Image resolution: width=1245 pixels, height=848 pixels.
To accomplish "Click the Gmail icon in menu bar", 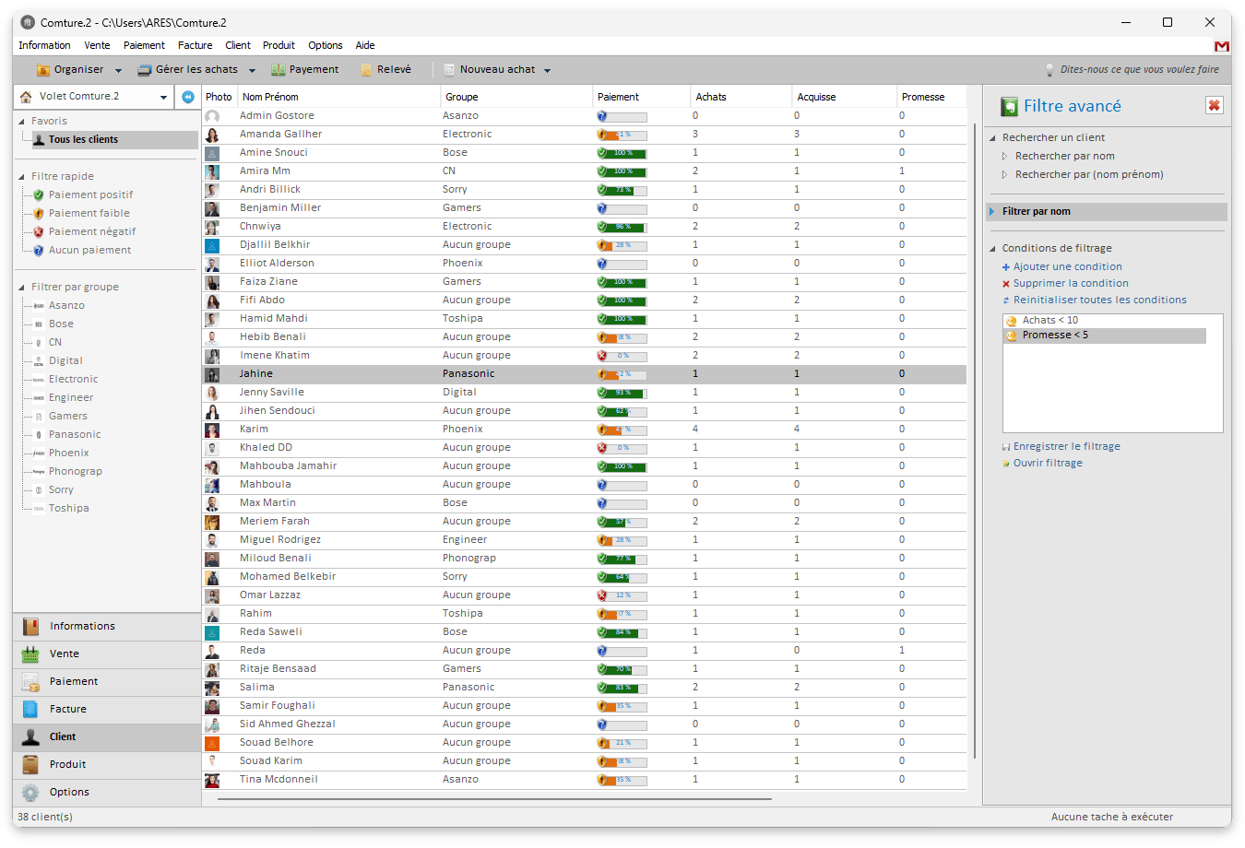I will [1221, 46].
